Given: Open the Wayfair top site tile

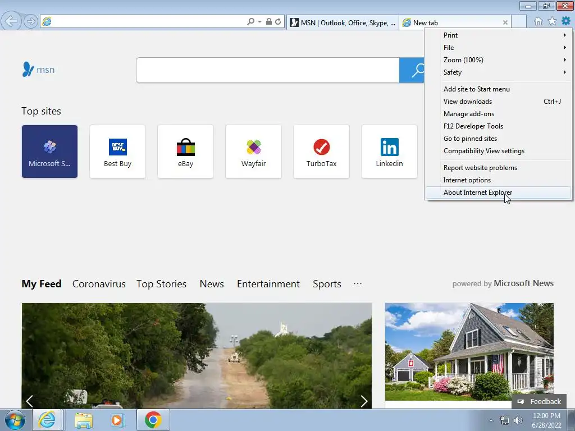Looking at the screenshot, I should pyautogui.click(x=253, y=152).
